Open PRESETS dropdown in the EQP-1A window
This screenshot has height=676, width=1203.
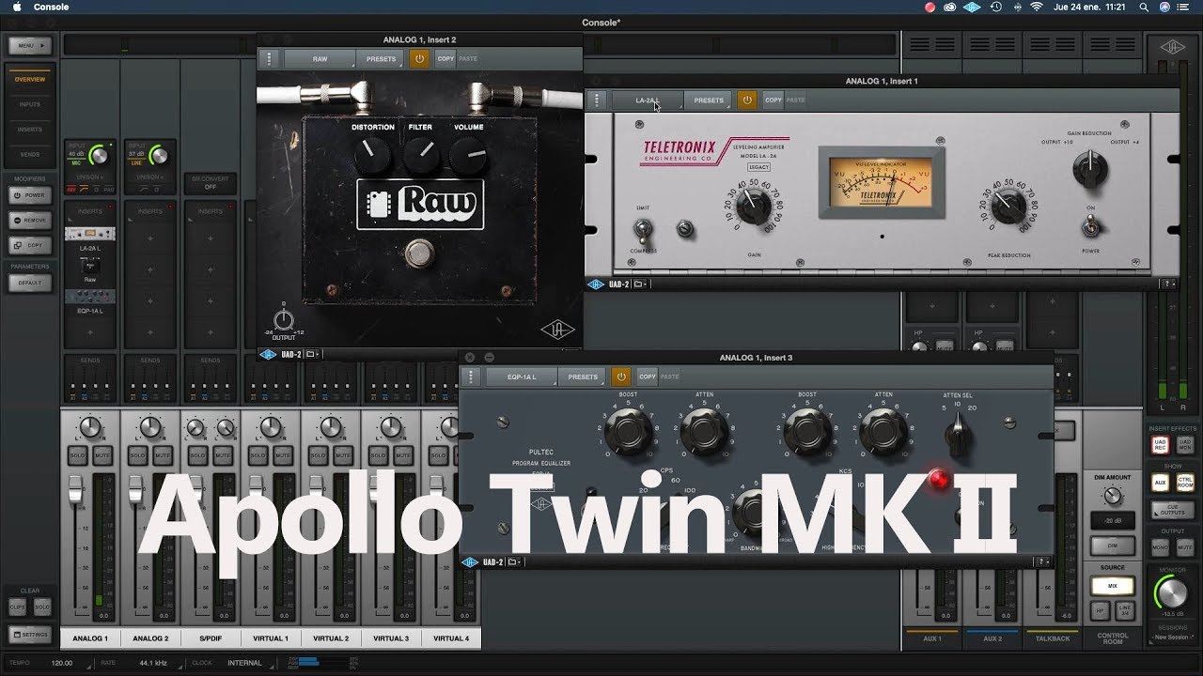point(583,376)
